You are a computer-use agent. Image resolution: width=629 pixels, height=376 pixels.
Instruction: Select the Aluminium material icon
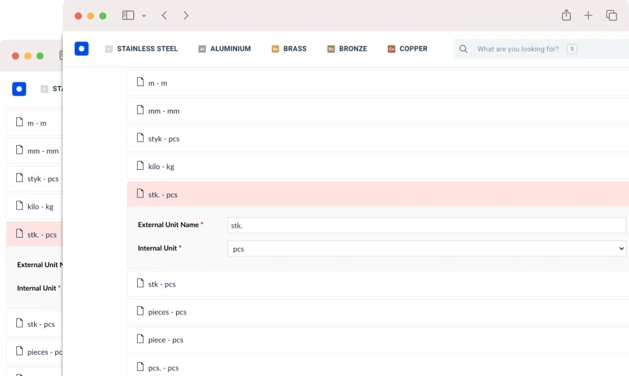click(201, 48)
